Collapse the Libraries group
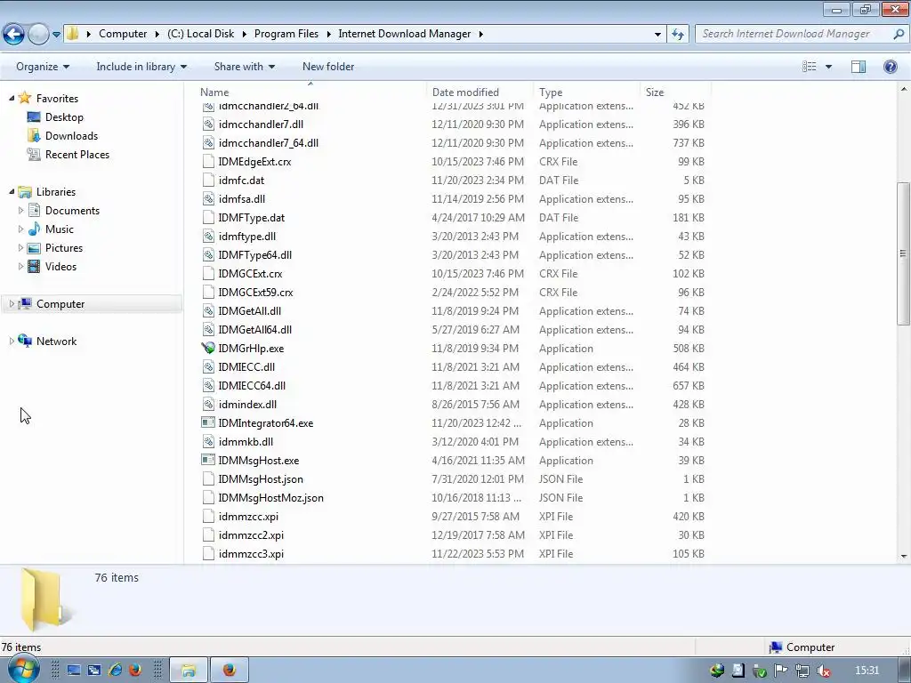This screenshot has width=911, height=683. coord(12,192)
